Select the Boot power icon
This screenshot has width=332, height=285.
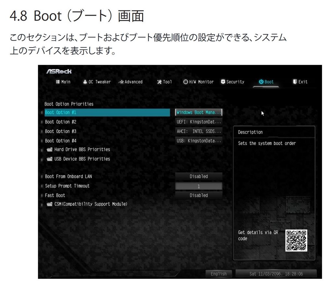coord(261,82)
